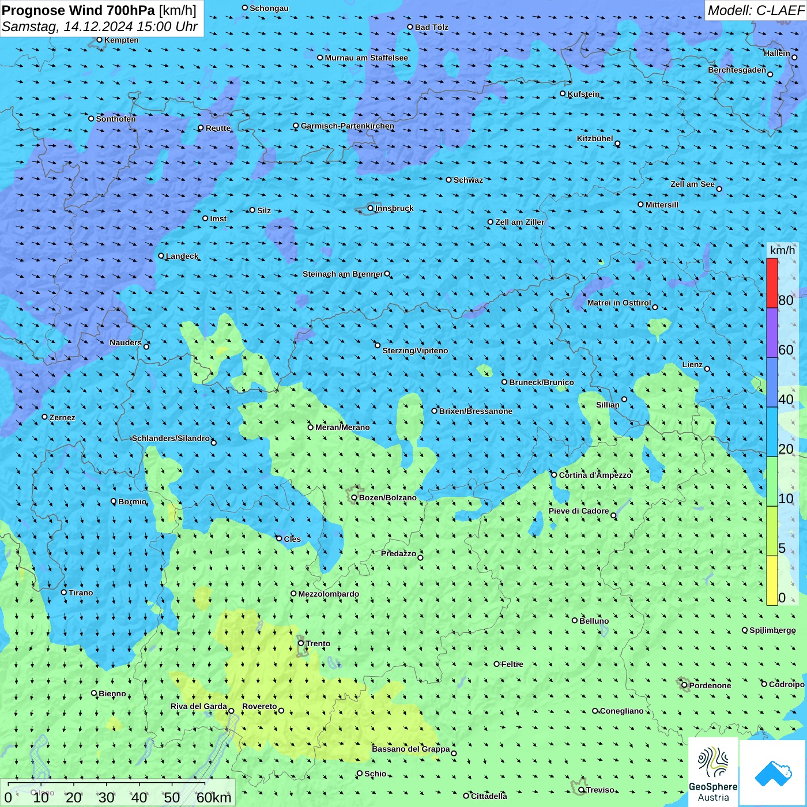The height and width of the screenshot is (807, 807).
Task: Click the 'Reutte' label
Action: click(x=218, y=128)
